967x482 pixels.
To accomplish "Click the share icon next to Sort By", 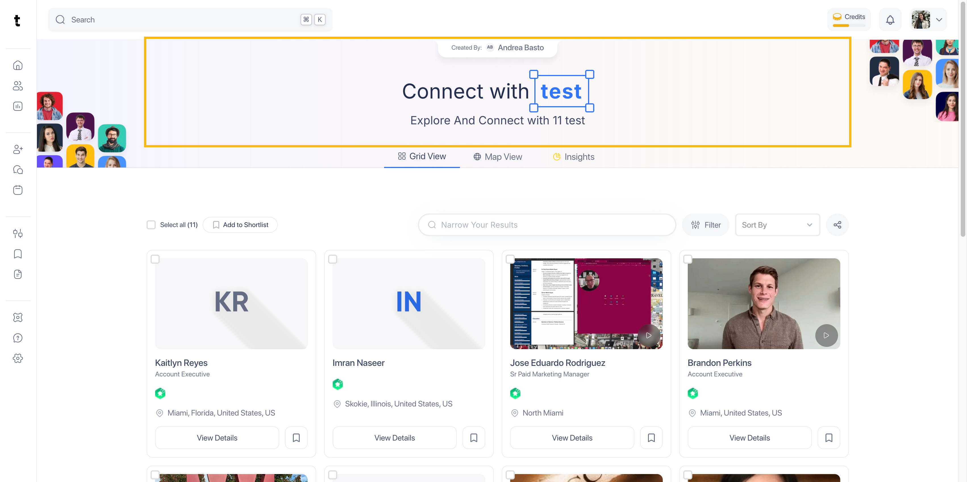I will (x=837, y=225).
